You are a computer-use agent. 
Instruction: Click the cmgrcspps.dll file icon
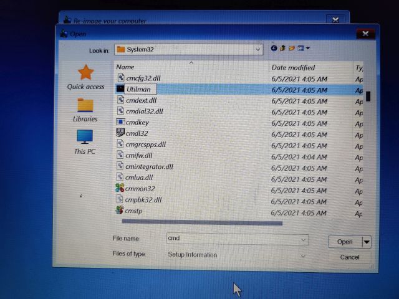click(x=120, y=144)
